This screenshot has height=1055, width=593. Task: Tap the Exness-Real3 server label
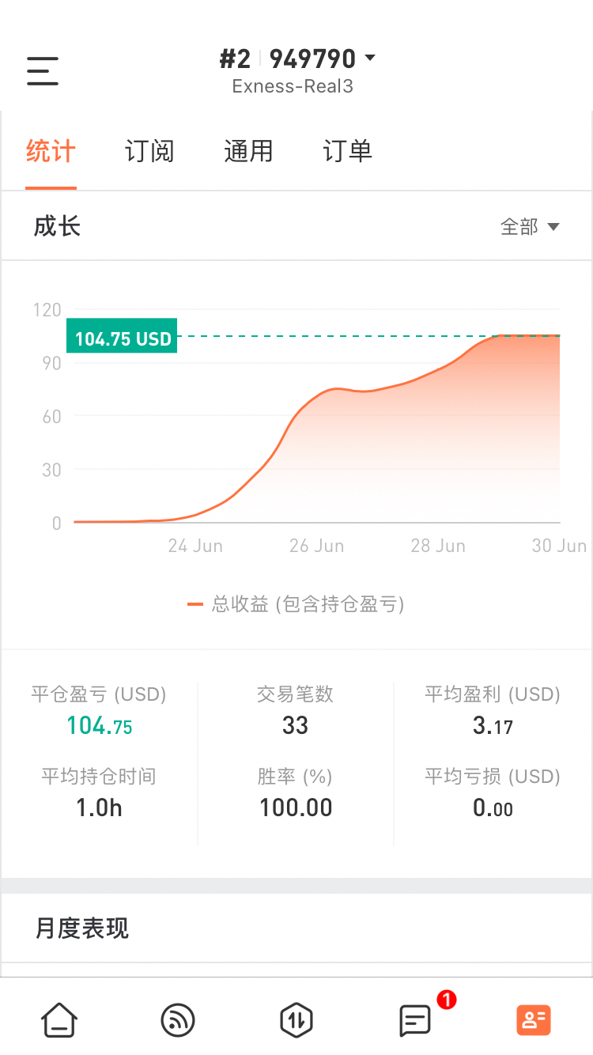pyautogui.click(x=293, y=86)
